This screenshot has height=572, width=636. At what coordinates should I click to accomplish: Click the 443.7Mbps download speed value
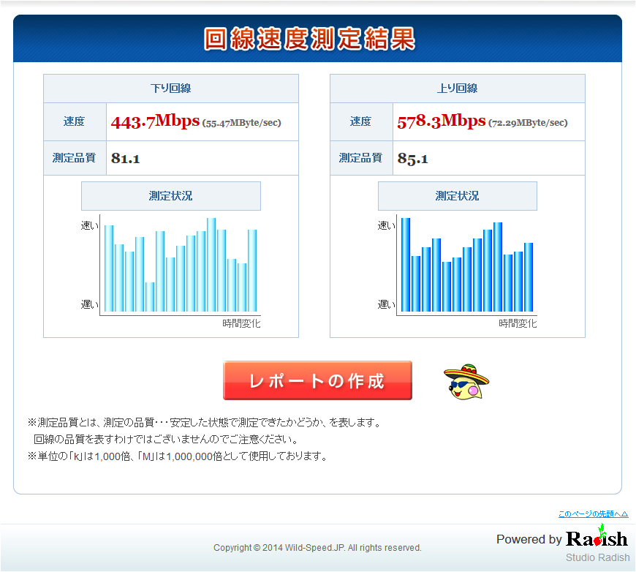155,121
